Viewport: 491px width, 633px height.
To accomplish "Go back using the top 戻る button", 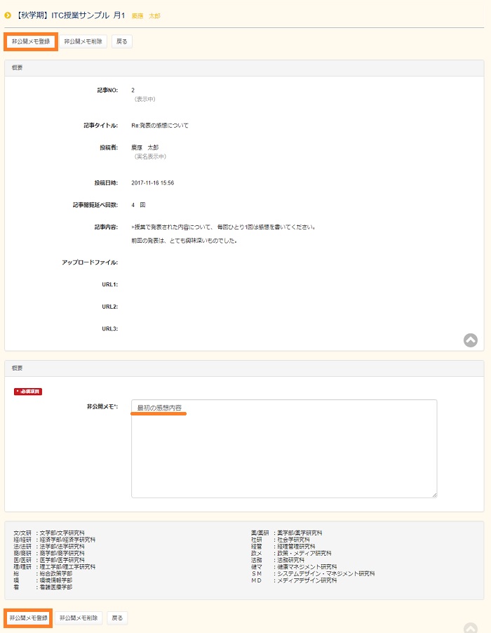I will click(x=121, y=41).
